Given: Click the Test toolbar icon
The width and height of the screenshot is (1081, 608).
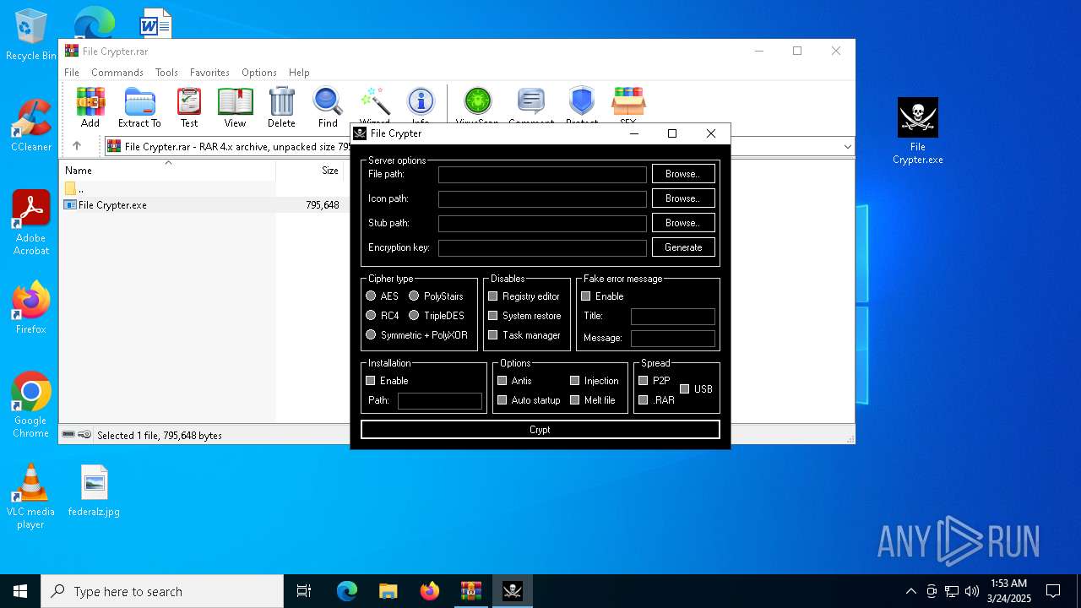Looking at the screenshot, I should pos(189,107).
